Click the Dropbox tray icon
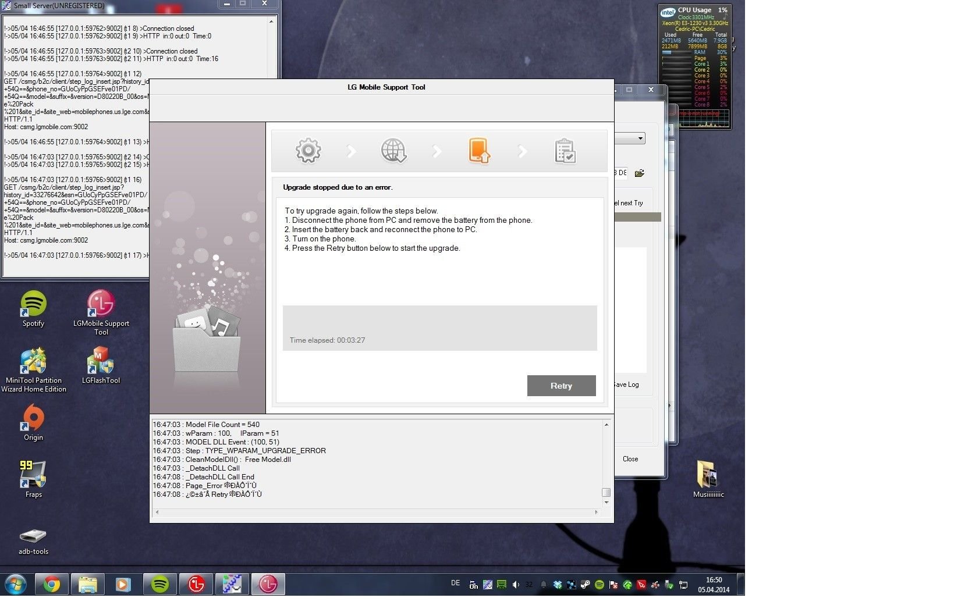 [x=558, y=585]
